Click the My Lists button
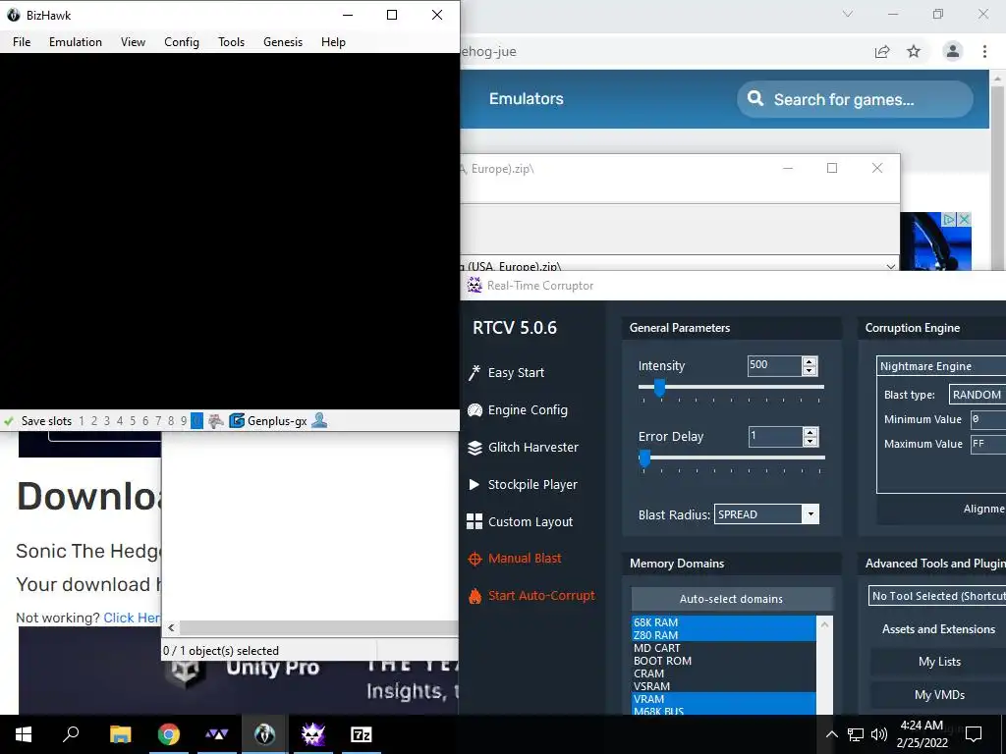This screenshot has height=754, width=1006. (939, 662)
